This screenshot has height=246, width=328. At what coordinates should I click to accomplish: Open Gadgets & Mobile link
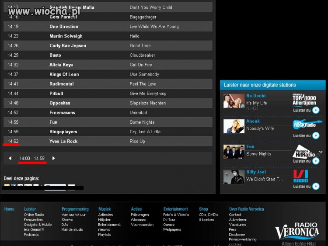click(x=38, y=225)
